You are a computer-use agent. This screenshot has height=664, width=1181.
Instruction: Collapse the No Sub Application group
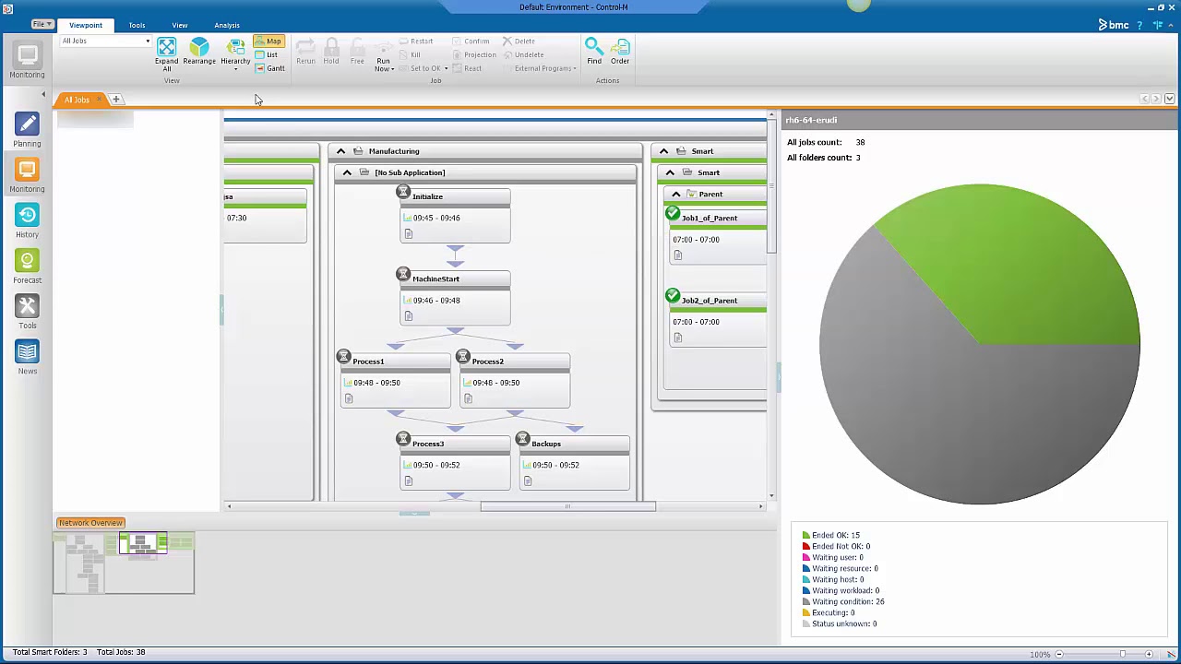click(347, 172)
